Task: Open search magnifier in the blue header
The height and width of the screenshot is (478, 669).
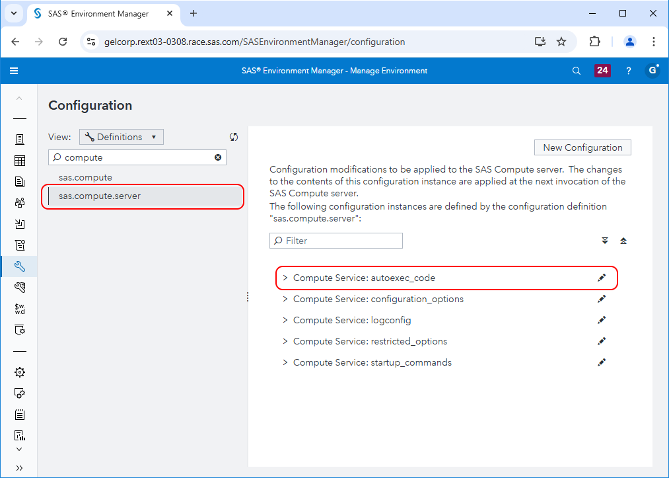Action: tap(576, 70)
